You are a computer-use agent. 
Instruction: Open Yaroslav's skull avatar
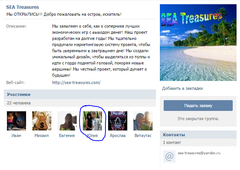118,121
